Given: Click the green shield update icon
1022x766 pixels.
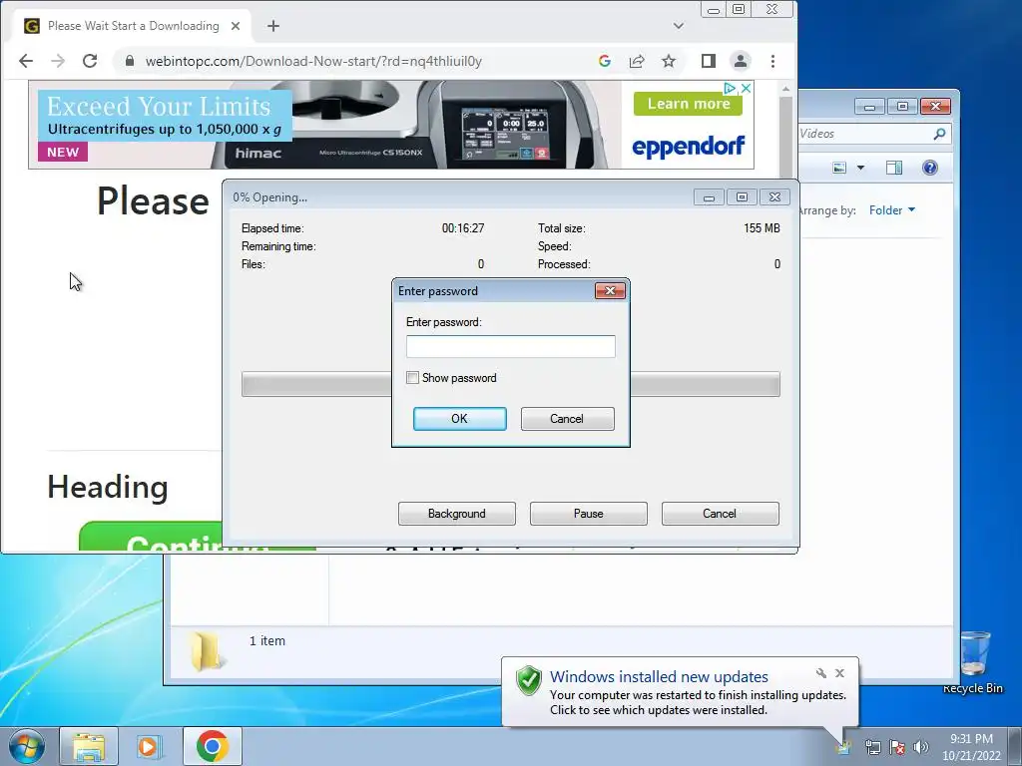Looking at the screenshot, I should 529,681.
